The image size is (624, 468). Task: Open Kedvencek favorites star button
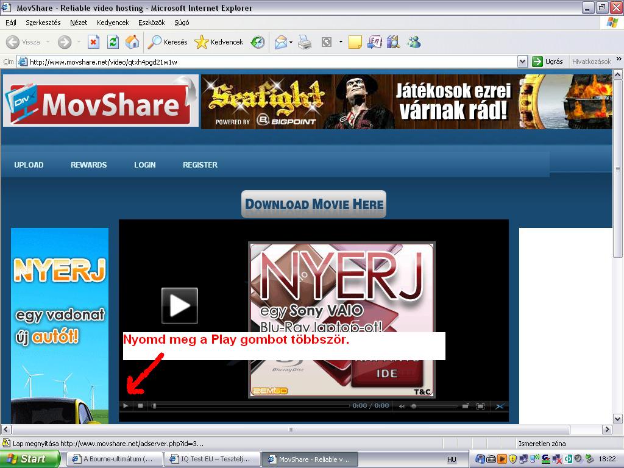219,42
